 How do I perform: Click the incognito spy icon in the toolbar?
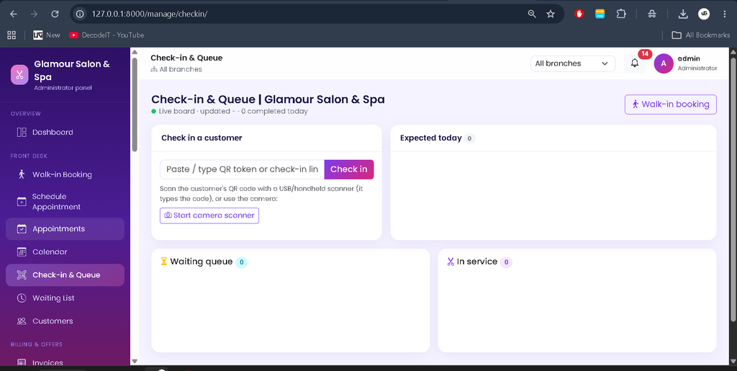[x=652, y=14]
